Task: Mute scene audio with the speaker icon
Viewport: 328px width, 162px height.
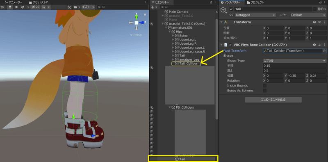Action: (16, 7)
